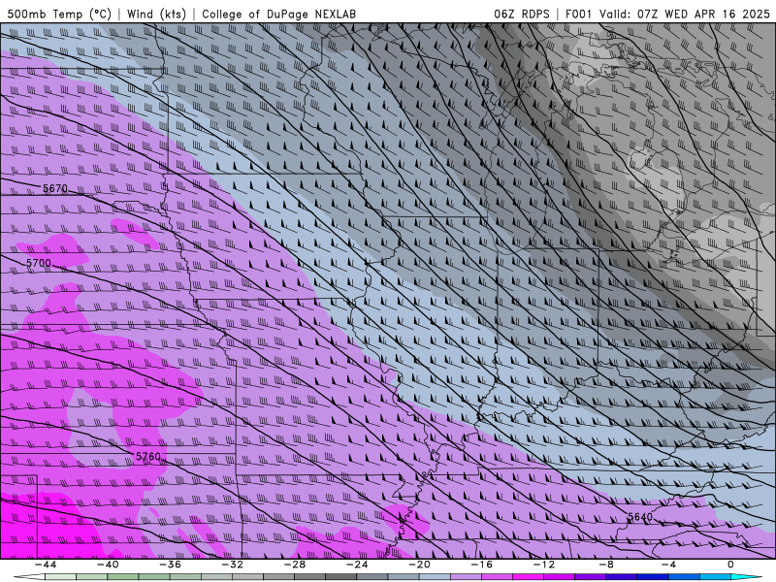Click the 5760 height contour label

tap(148, 456)
